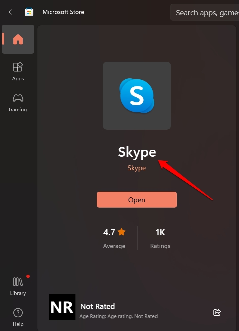Click the Help question mark icon
The width and height of the screenshot is (239, 331).
(x=18, y=313)
